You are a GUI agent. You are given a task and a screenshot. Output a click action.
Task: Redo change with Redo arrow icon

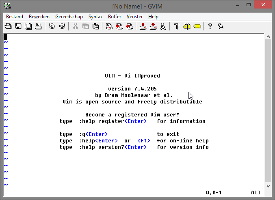(62, 26)
